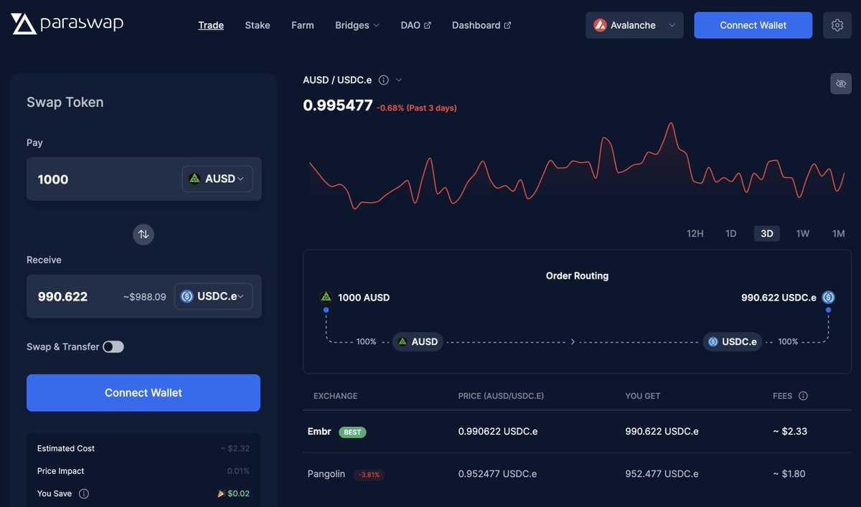Click the AUSD node in order routing
861x507 pixels.
click(418, 342)
